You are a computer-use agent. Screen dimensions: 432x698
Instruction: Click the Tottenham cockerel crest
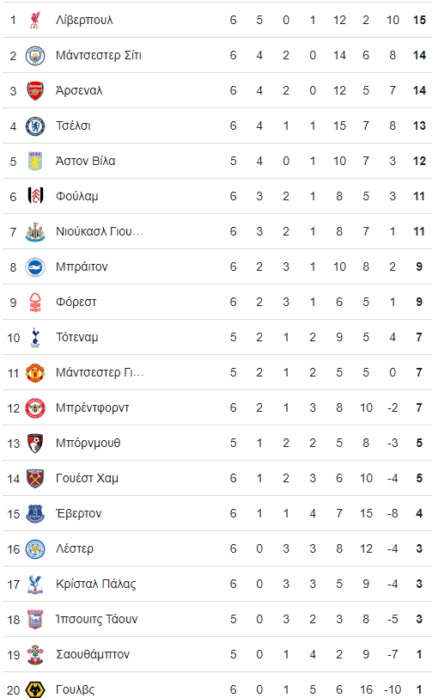pyautogui.click(x=35, y=338)
